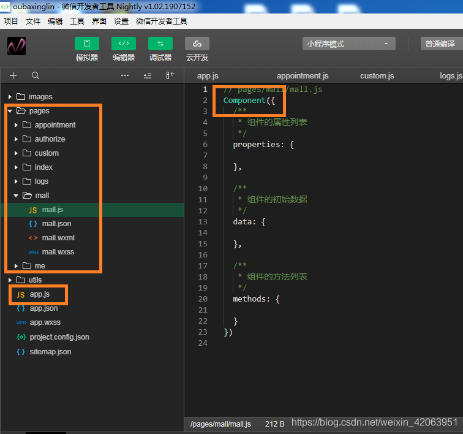Open project.config.json via its config icon

(21, 337)
